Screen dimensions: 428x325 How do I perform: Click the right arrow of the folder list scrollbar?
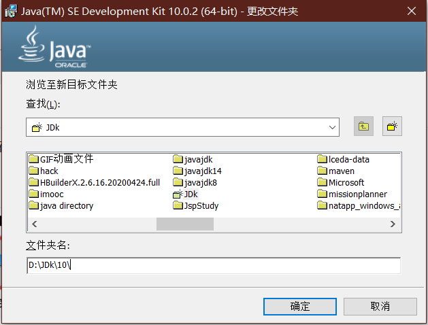(393, 224)
